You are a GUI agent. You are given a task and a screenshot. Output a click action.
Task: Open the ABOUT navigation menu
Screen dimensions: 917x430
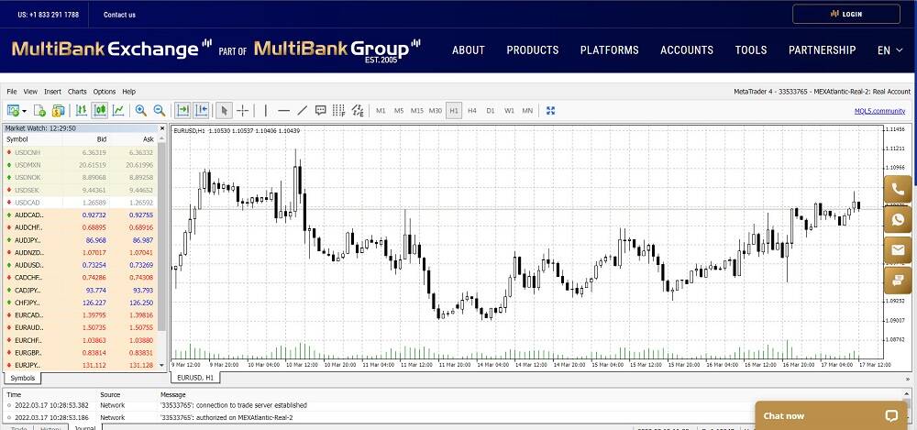pos(469,50)
